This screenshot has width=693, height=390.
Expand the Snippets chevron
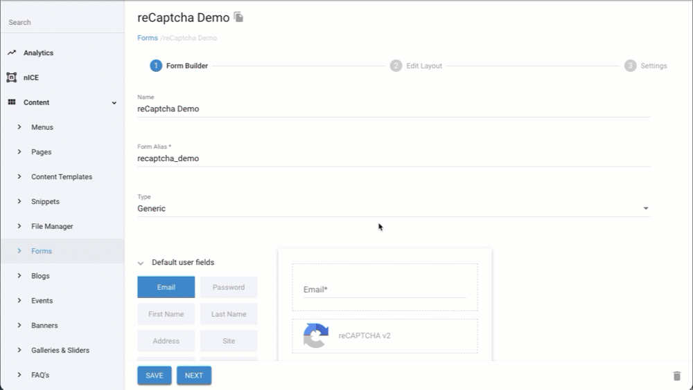19,201
